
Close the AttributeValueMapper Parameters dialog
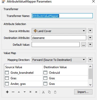click(x=93, y=1)
